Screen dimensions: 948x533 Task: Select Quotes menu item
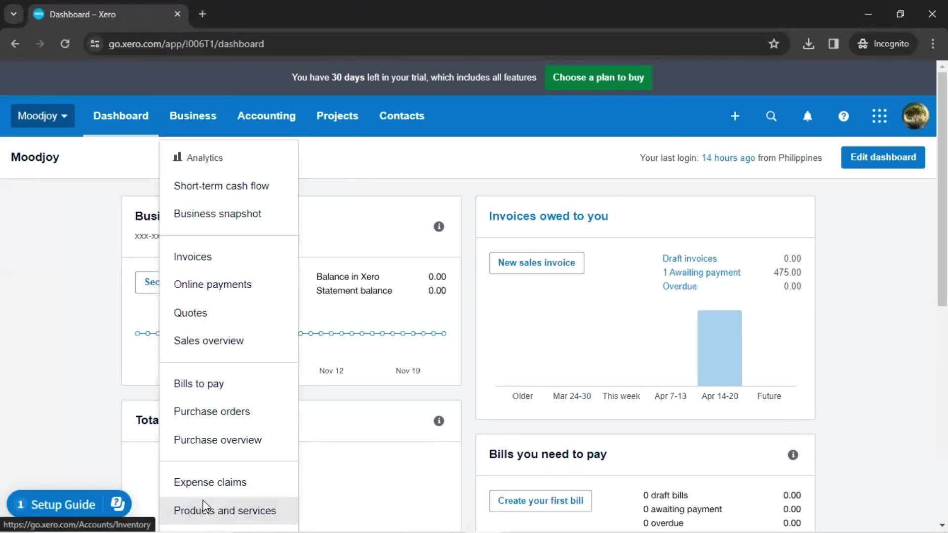229,313
